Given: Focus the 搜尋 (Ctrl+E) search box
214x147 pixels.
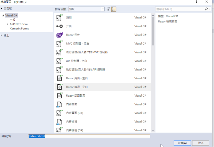Looking at the screenshot, I should click(x=180, y=9).
